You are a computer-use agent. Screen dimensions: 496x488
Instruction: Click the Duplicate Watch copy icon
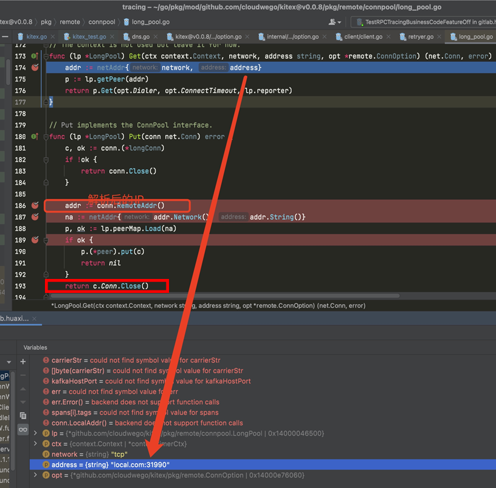[x=22, y=416]
